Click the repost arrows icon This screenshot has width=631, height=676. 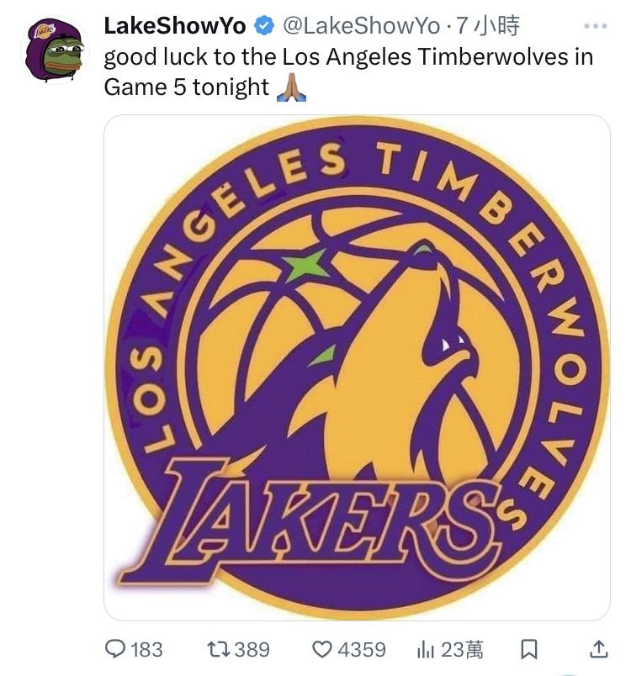click(220, 649)
